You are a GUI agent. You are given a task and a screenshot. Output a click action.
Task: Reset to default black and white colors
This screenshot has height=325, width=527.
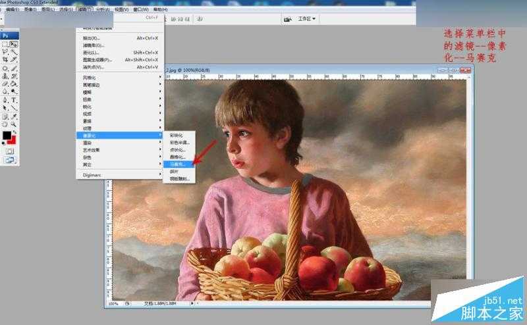tap(3, 143)
